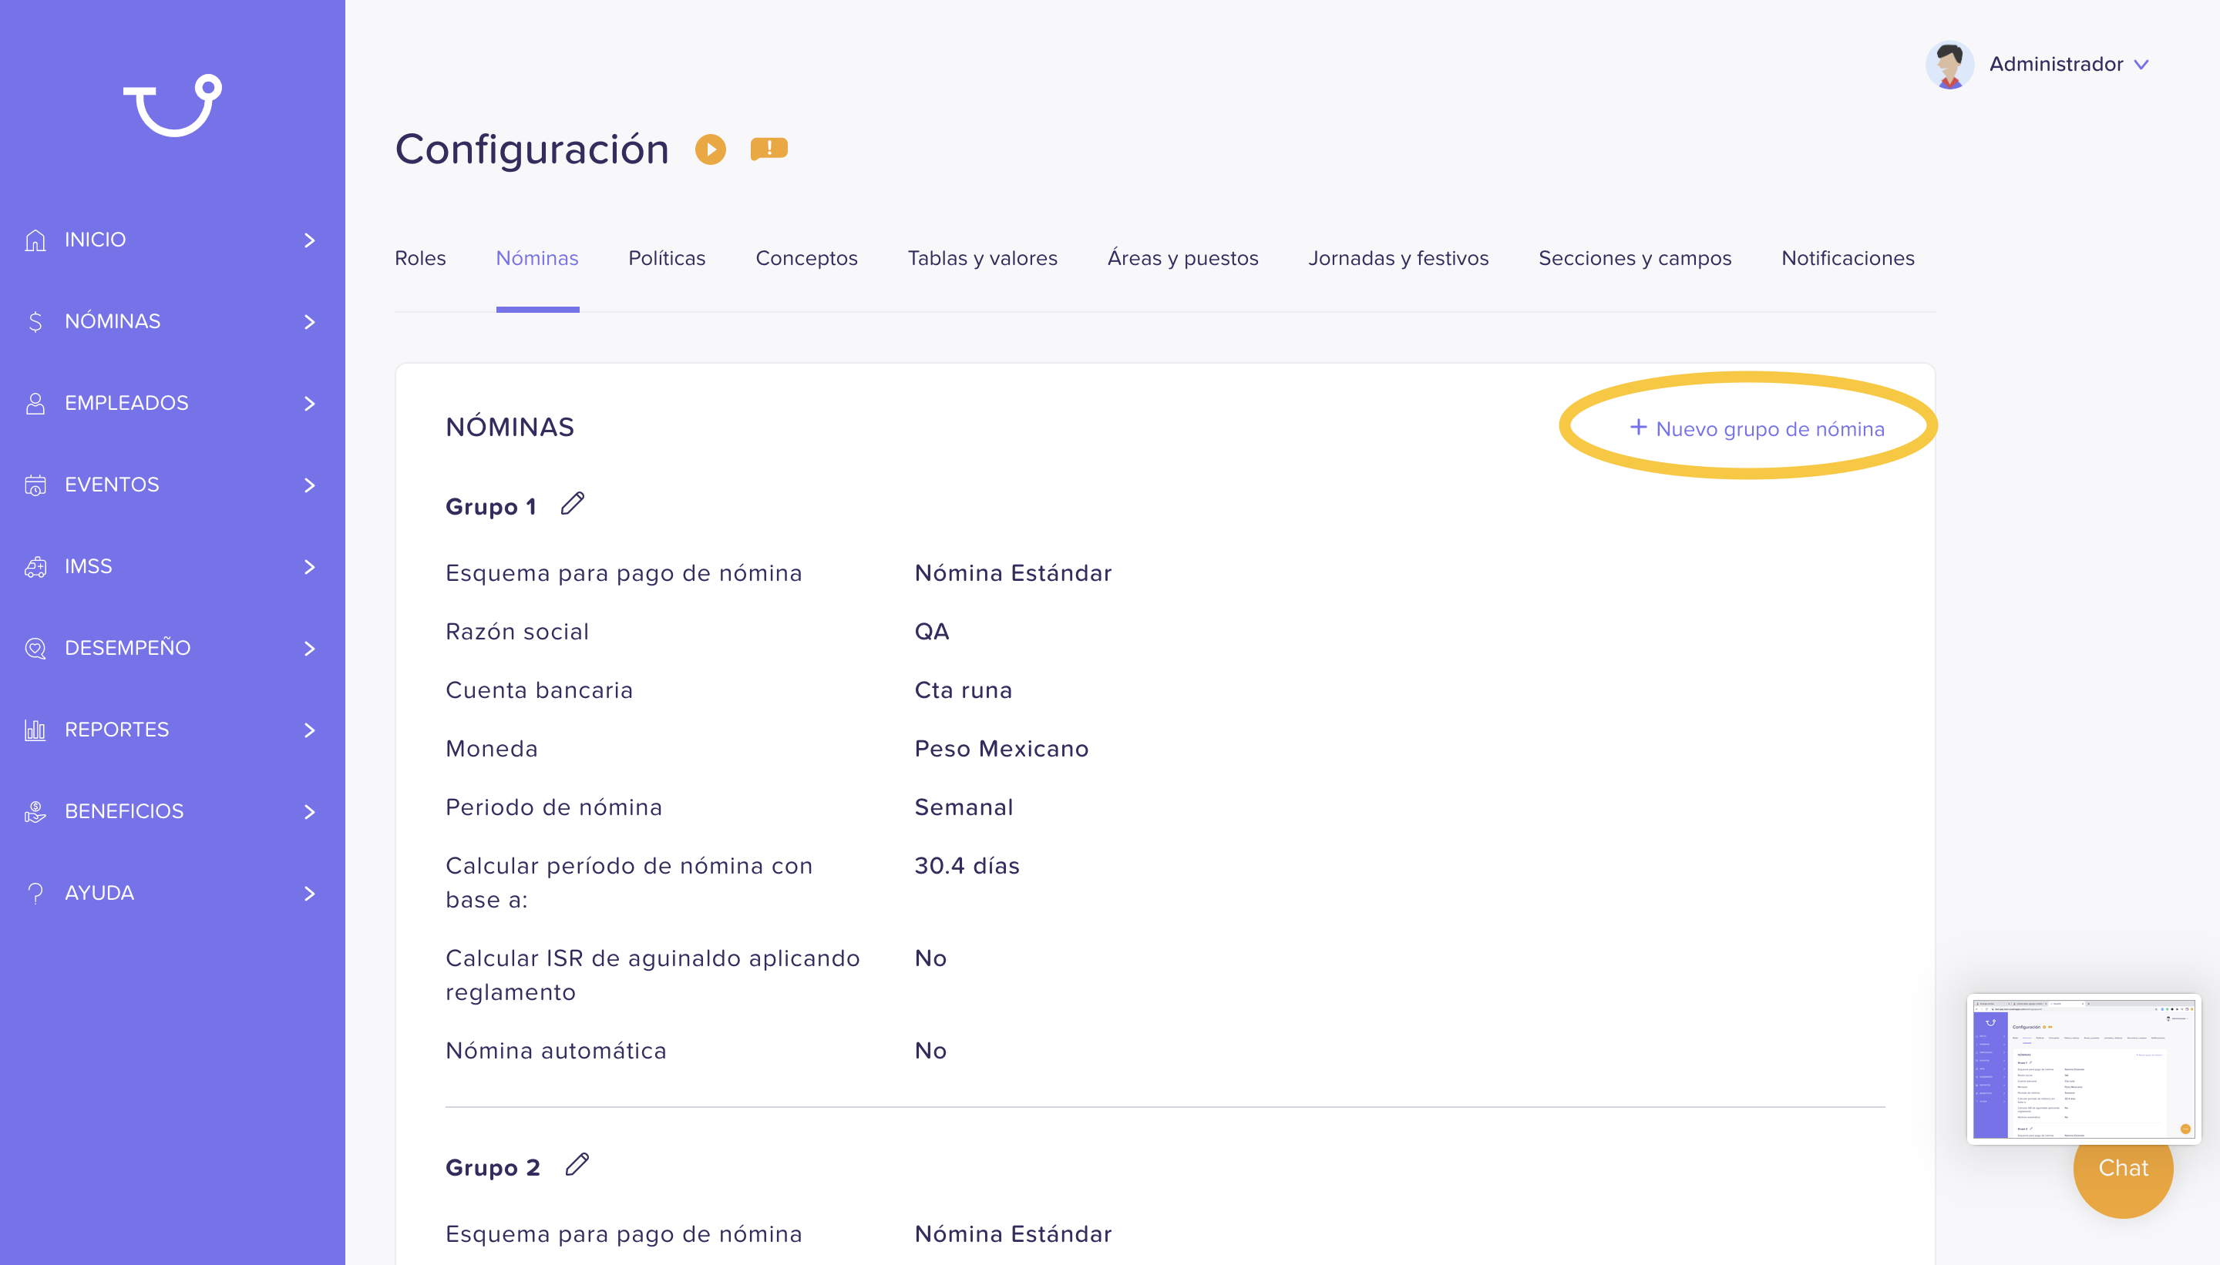Image resolution: width=2220 pixels, height=1265 pixels.
Task: Click the 'Calcular ISR de aguinaldo' label
Action: coord(653,975)
